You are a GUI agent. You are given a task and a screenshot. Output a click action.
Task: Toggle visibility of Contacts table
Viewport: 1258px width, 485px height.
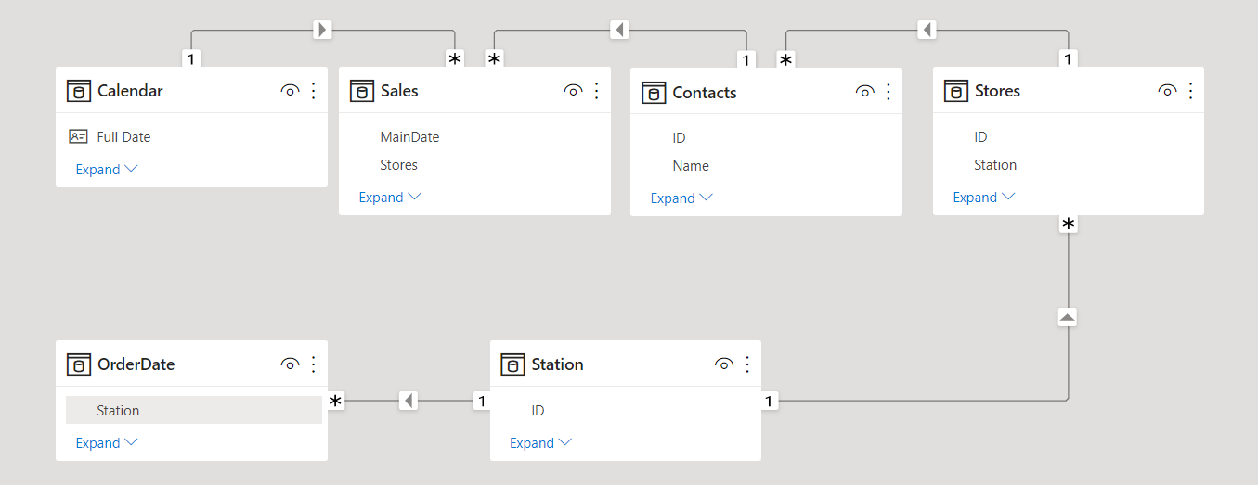pos(864,92)
